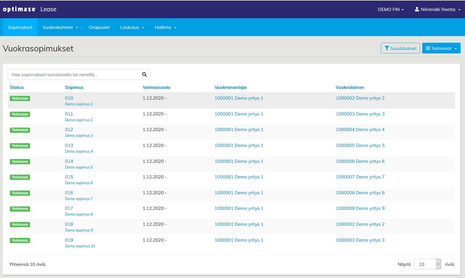This screenshot has height=278, width=465.
Task: Click Voimassa badge of contract 019
Action: click(20, 240)
